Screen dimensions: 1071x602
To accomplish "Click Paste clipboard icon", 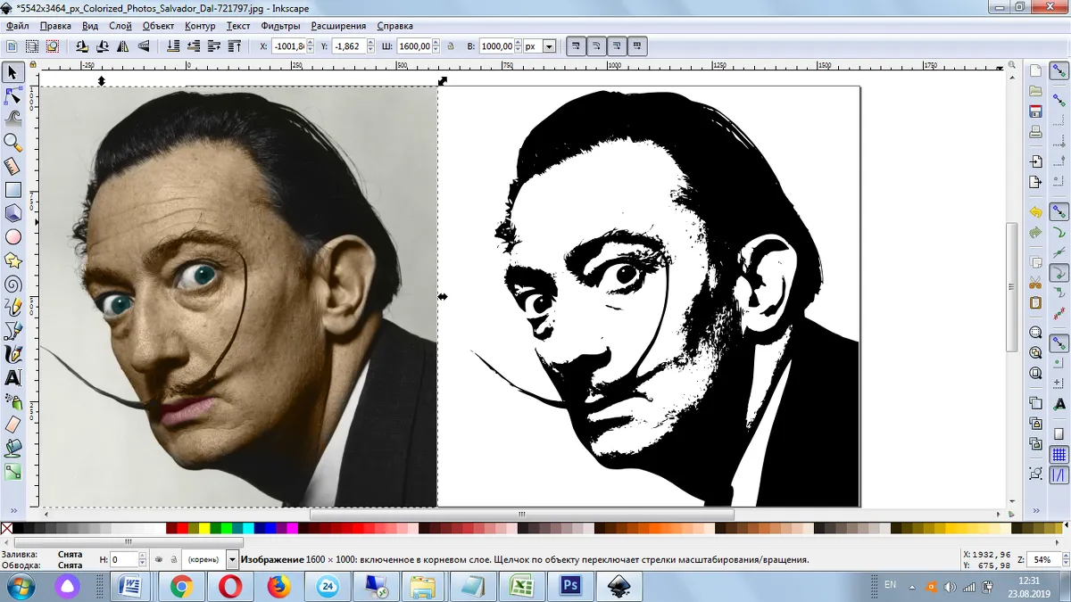I will [x=1035, y=303].
